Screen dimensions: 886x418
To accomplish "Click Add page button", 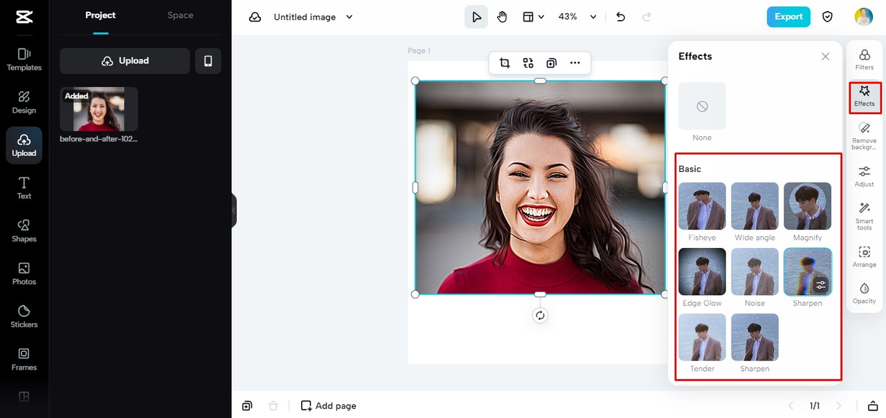I will coord(328,406).
